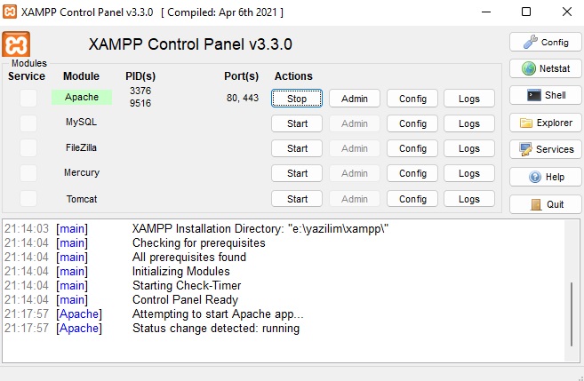The height and width of the screenshot is (381, 584).
Task: Click the Mercury module label
Action: point(82,172)
